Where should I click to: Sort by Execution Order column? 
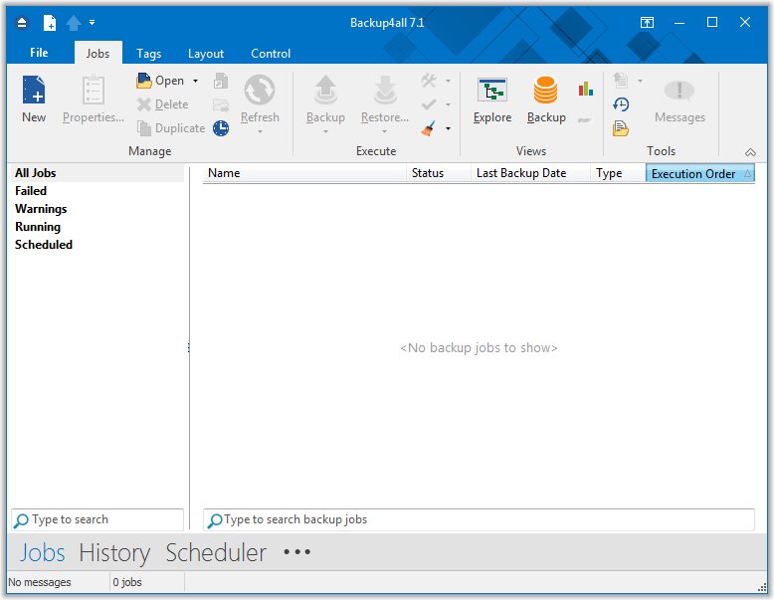[700, 174]
